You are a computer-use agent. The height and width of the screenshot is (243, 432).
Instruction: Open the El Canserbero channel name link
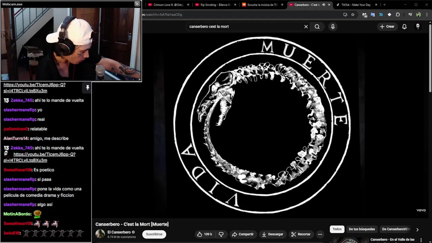(x=119, y=232)
